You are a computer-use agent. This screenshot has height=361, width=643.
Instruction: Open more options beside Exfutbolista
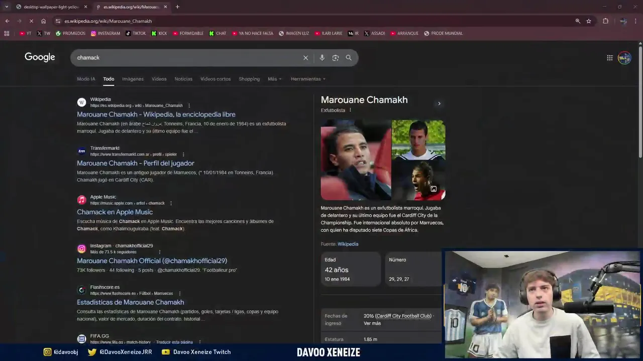coord(350,110)
